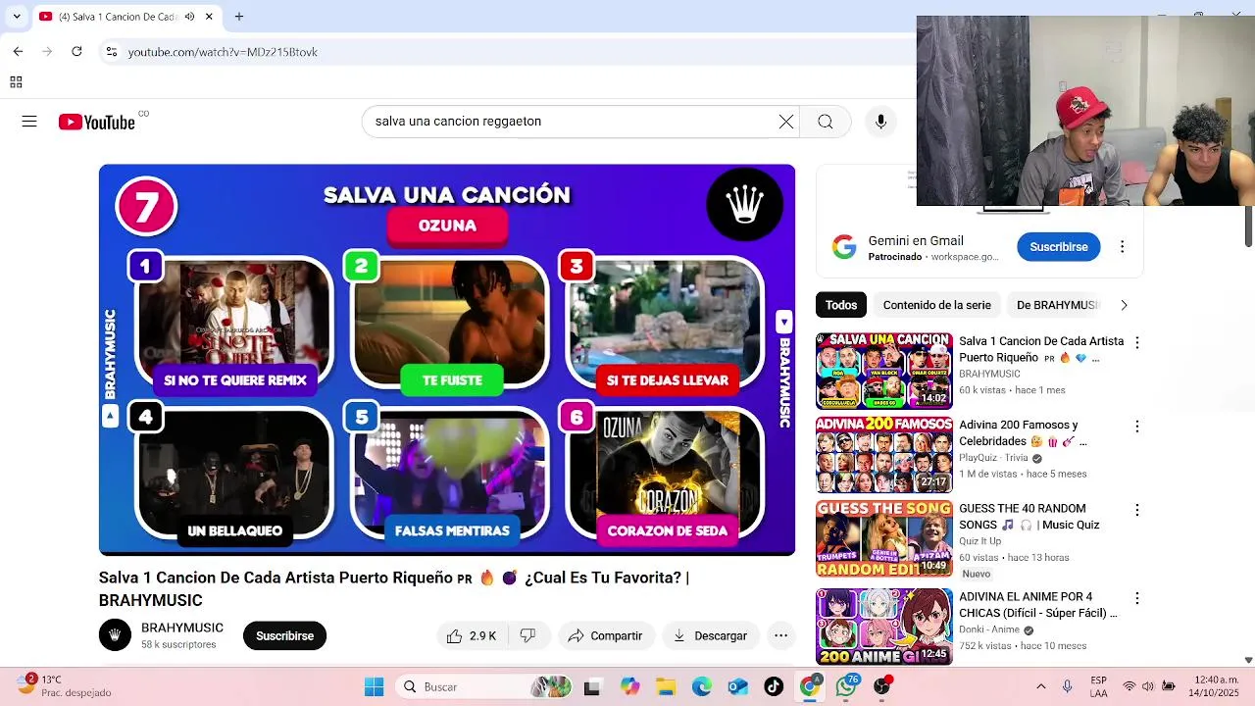Click the crown channel watermark in video
Screen dimensions: 1255x706
[x=745, y=204]
